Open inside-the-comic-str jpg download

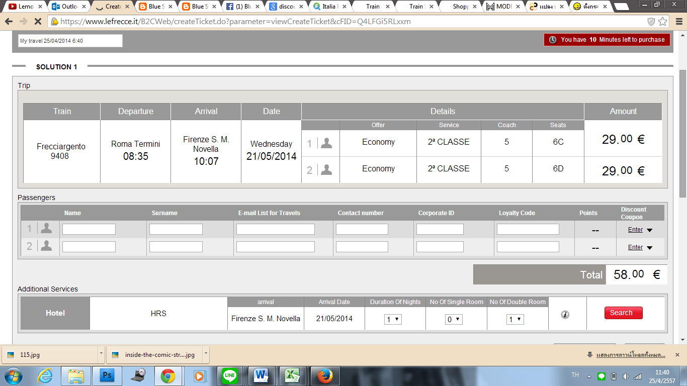pos(155,354)
